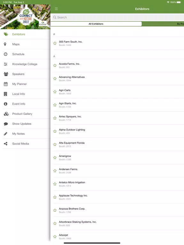Screen dimensions: 184x245
Task: Toggle favorite star for Agri-Starts, Inc.
Action: tap(55, 105)
